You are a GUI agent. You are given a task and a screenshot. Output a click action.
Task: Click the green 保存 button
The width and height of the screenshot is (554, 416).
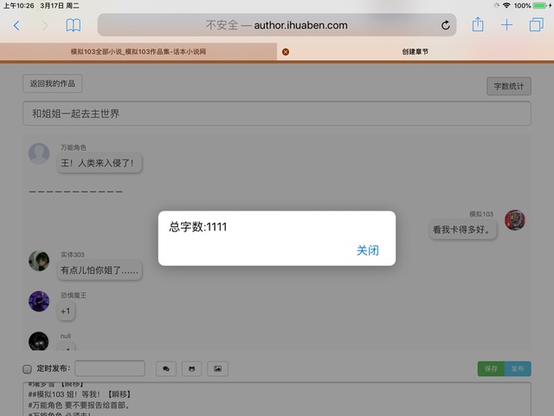click(491, 368)
